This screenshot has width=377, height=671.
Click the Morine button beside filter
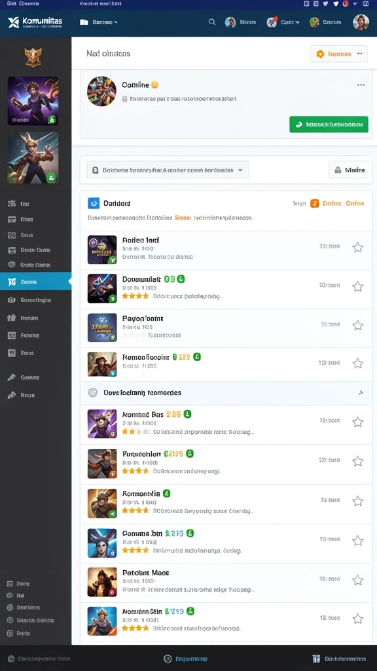pyautogui.click(x=350, y=170)
